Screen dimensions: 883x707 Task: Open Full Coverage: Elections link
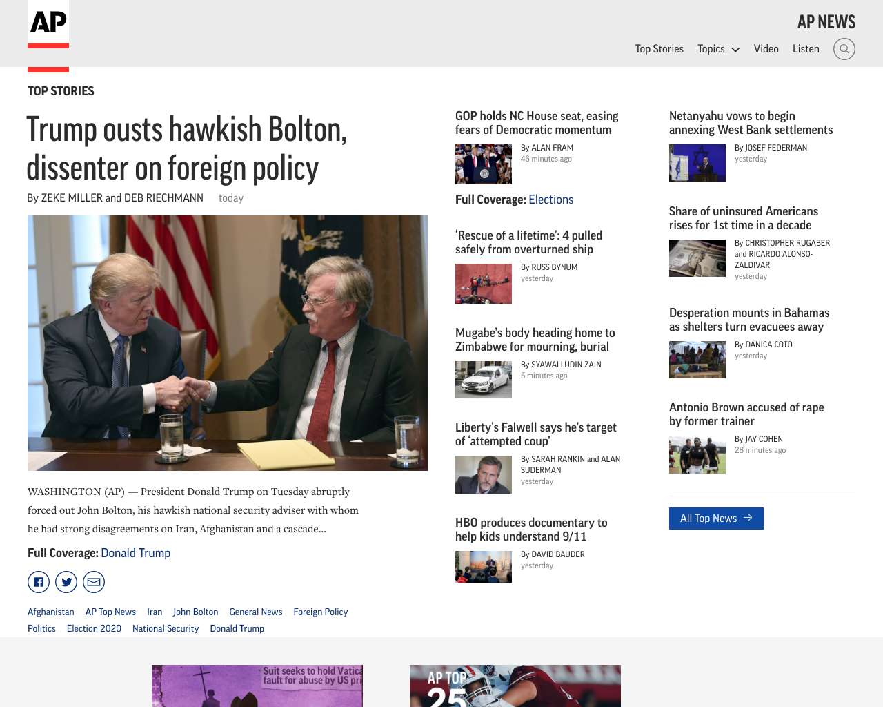(x=550, y=200)
